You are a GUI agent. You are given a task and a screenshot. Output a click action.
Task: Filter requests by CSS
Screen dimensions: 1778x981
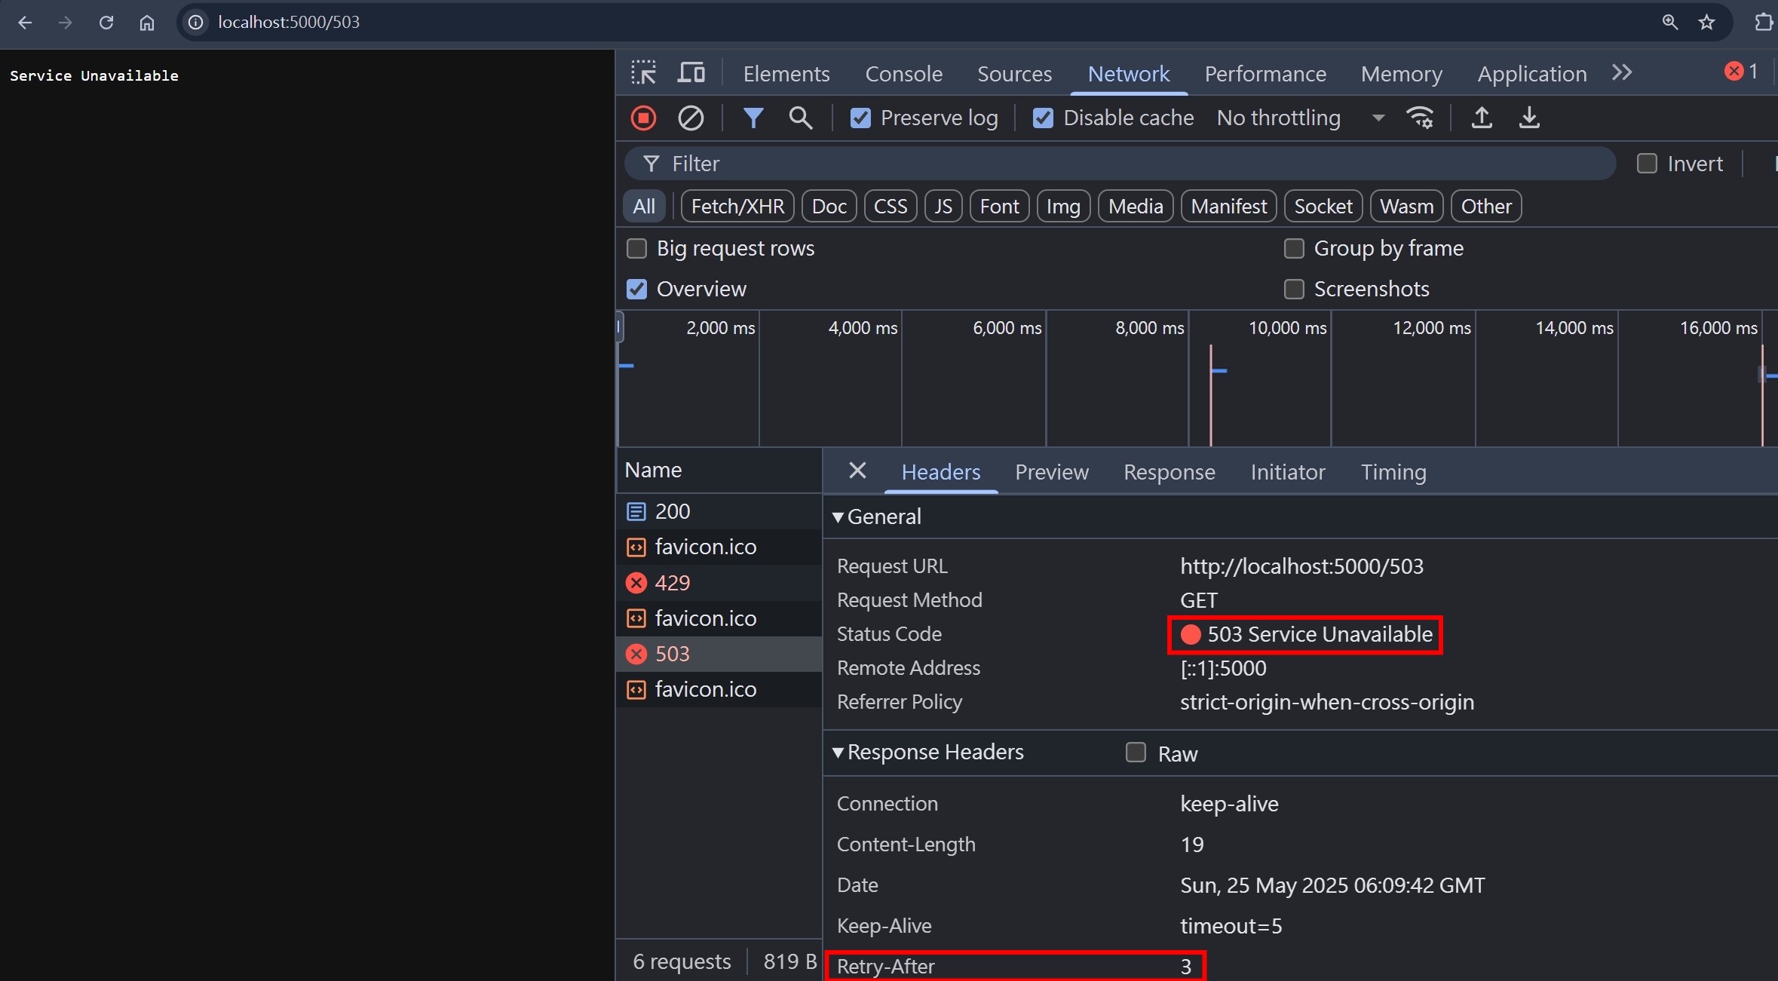[x=891, y=207]
